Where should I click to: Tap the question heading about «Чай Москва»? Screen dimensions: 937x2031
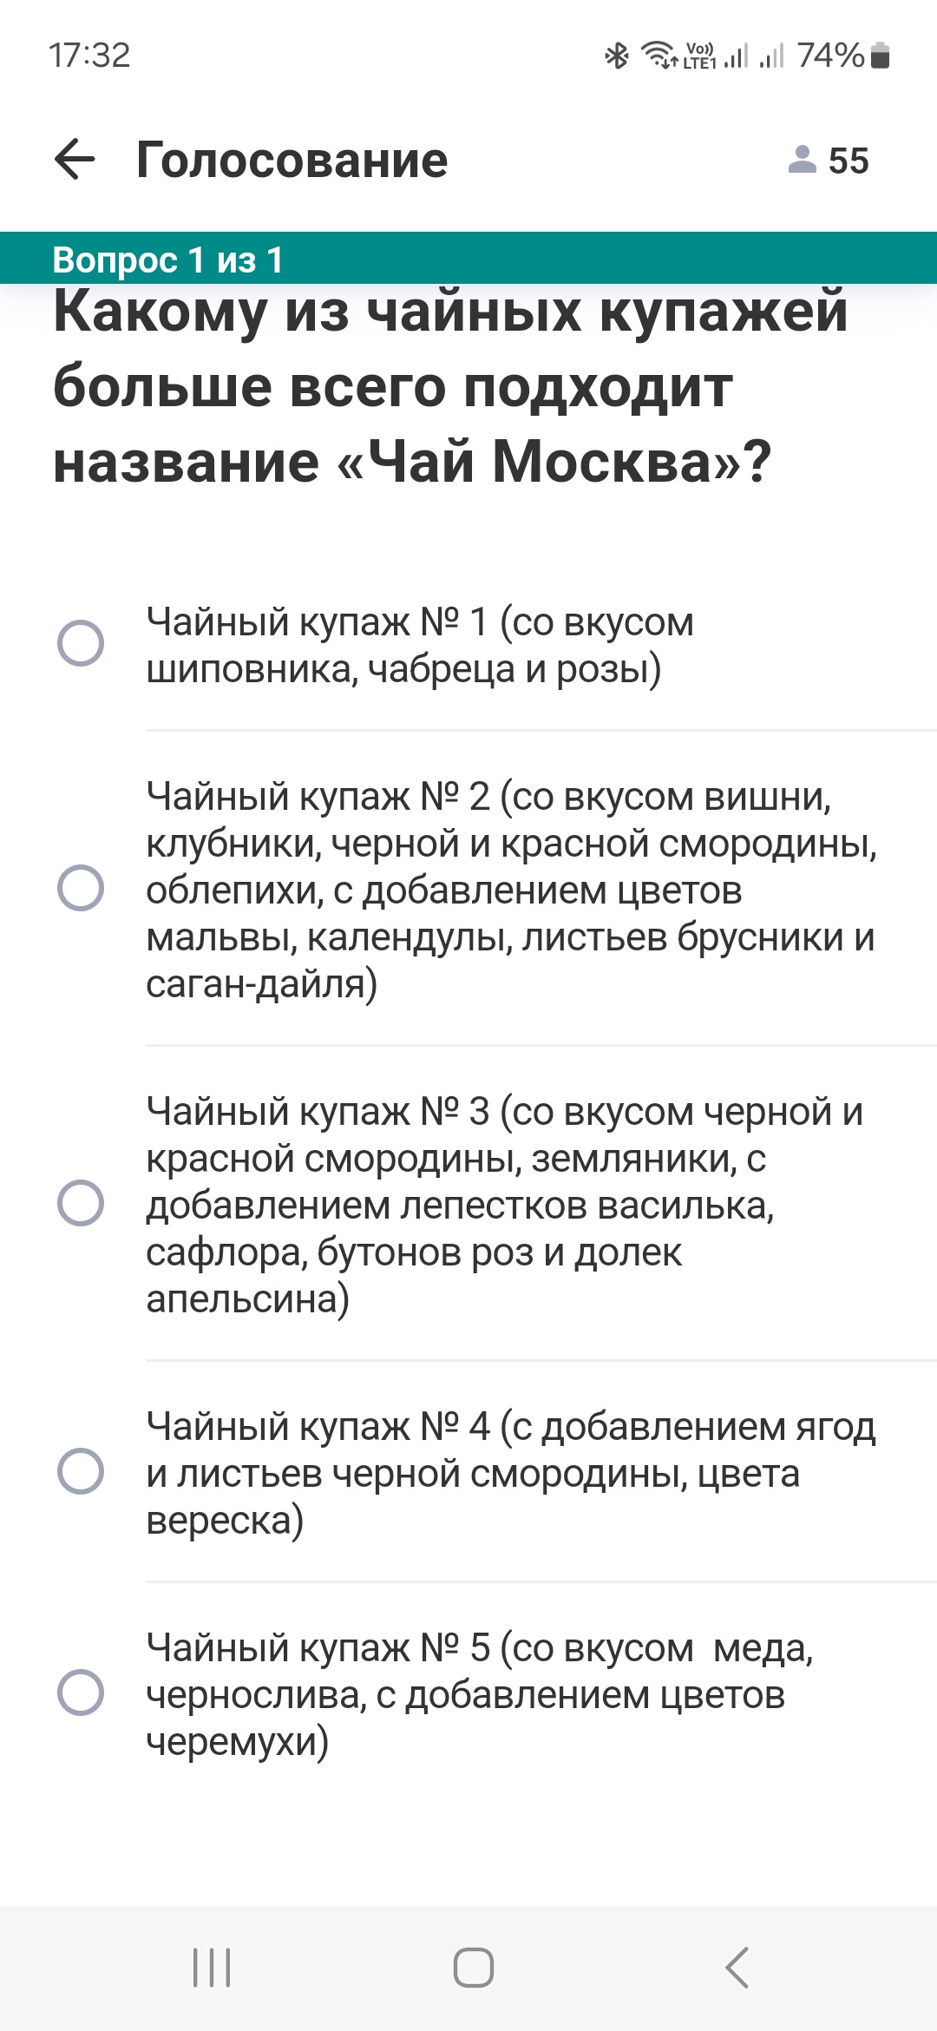click(449, 386)
